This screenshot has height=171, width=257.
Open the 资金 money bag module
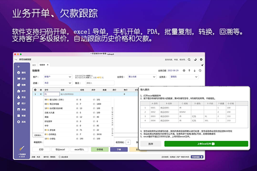click(21, 97)
